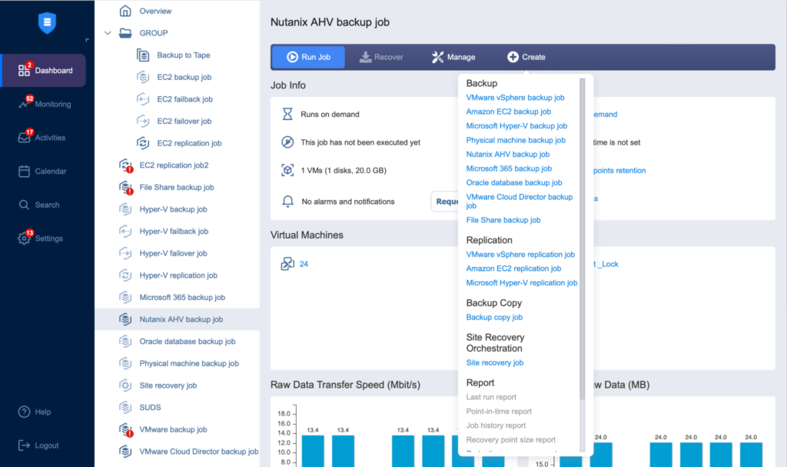This screenshot has height=467, width=787.
Task: Click the Site recovery job icon
Action: coord(125,385)
